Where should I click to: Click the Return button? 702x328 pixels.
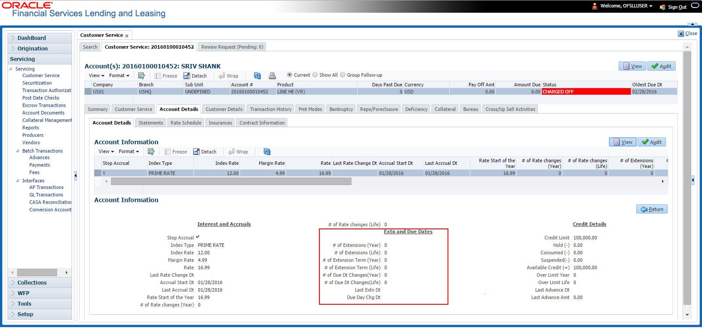[652, 209]
